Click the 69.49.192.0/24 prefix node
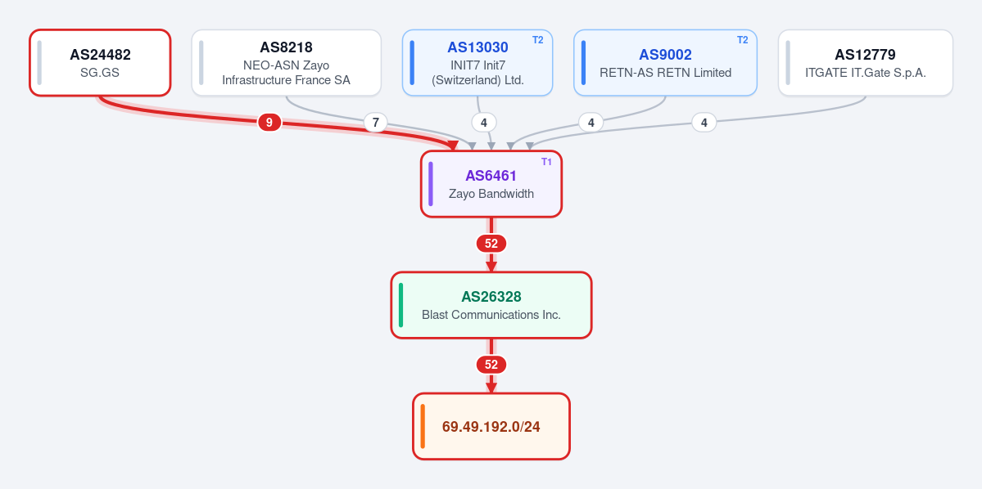This screenshot has height=489, width=982. click(x=491, y=427)
